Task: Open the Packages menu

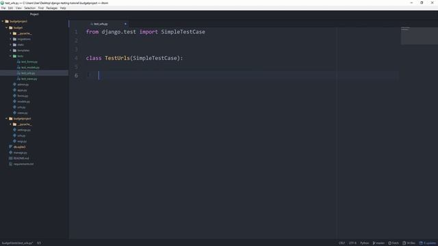Action: 52,8
